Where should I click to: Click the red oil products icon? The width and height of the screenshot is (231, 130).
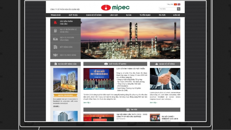[55, 22]
